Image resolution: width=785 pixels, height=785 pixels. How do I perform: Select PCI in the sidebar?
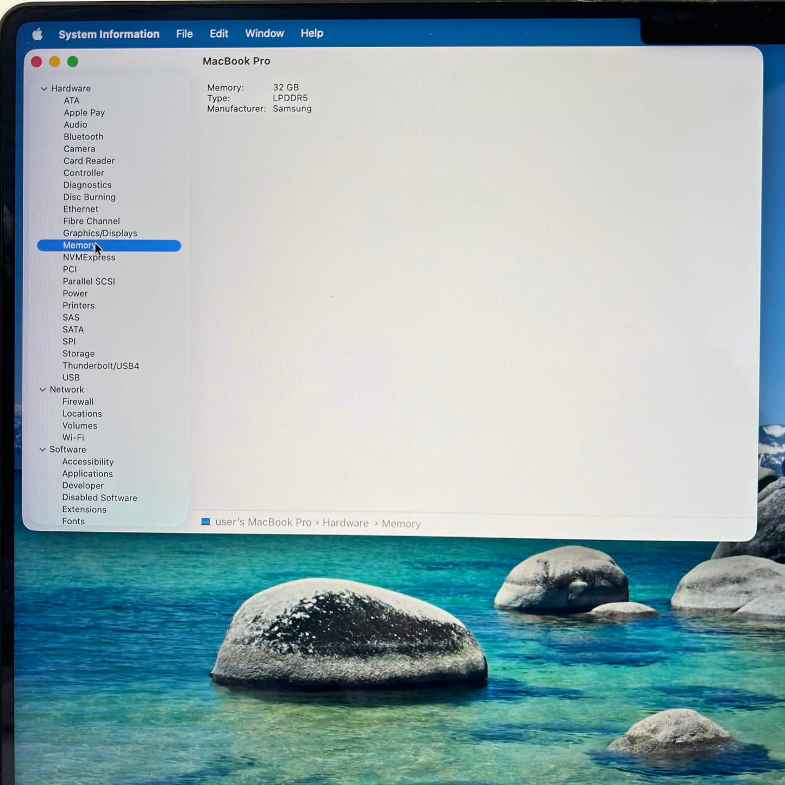tap(70, 269)
